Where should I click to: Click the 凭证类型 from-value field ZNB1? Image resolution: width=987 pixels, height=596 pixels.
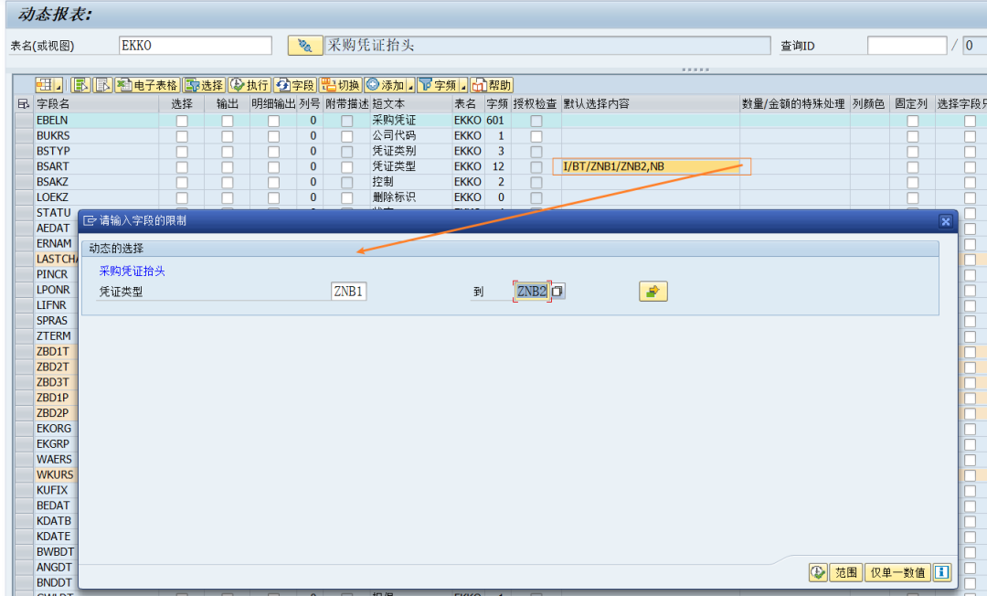349,292
